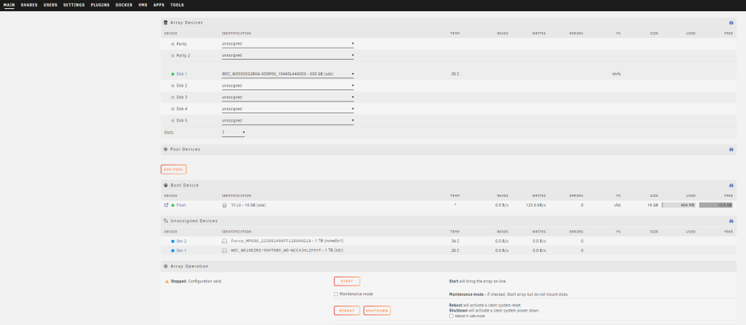
Task: Click the external link icon beside Flash
Action: [166, 205]
